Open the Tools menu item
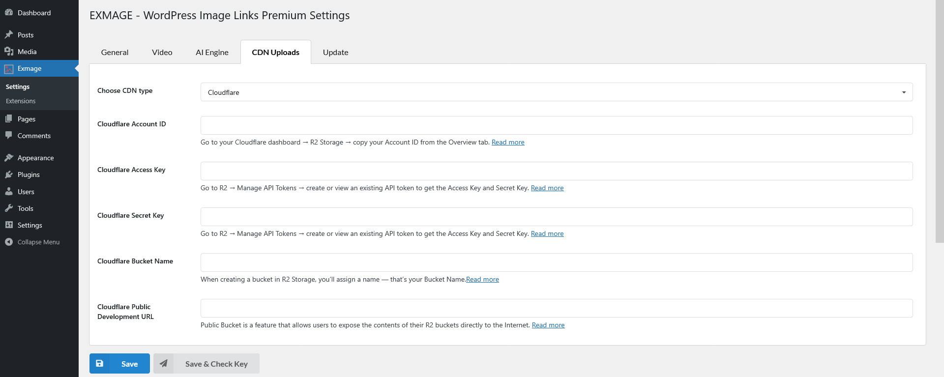 [x=39, y=208]
